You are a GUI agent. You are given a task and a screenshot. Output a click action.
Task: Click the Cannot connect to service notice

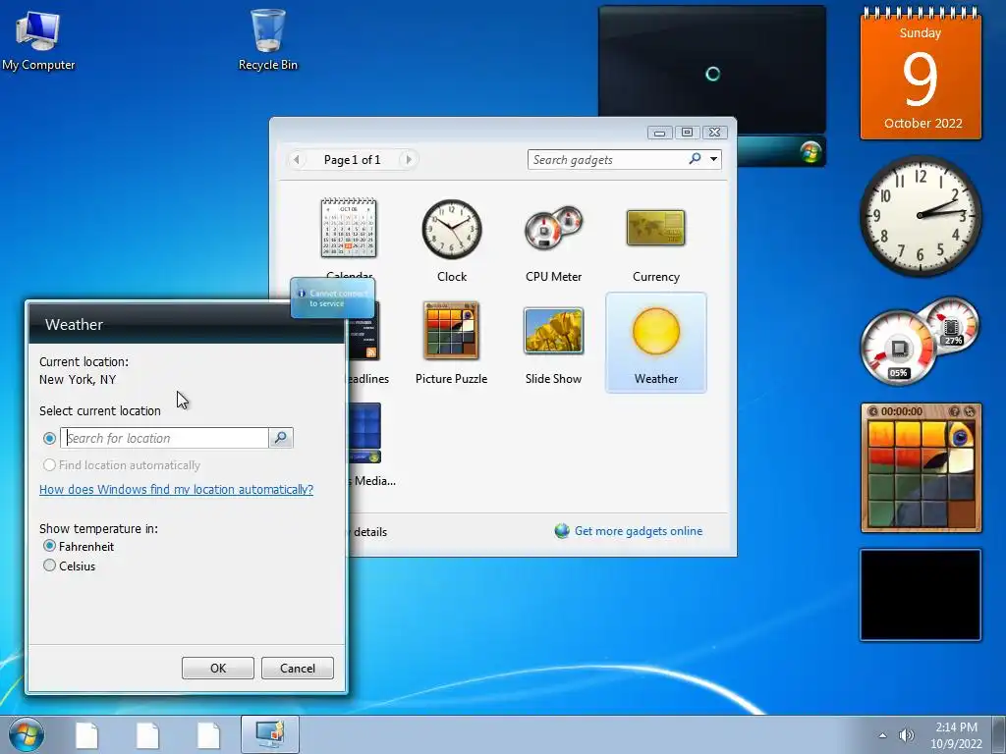(x=332, y=298)
